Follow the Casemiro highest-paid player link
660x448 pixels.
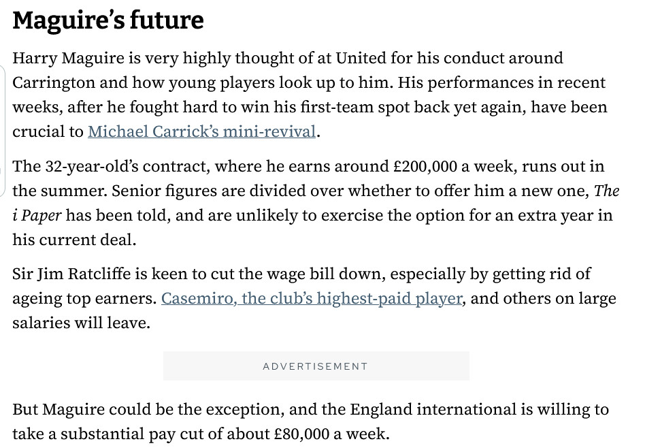(312, 298)
